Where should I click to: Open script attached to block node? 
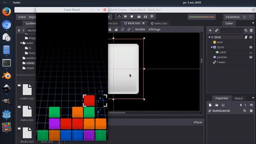[246, 37]
